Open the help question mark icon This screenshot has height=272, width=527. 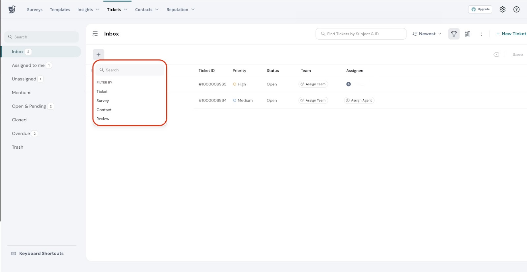pyautogui.click(x=516, y=10)
